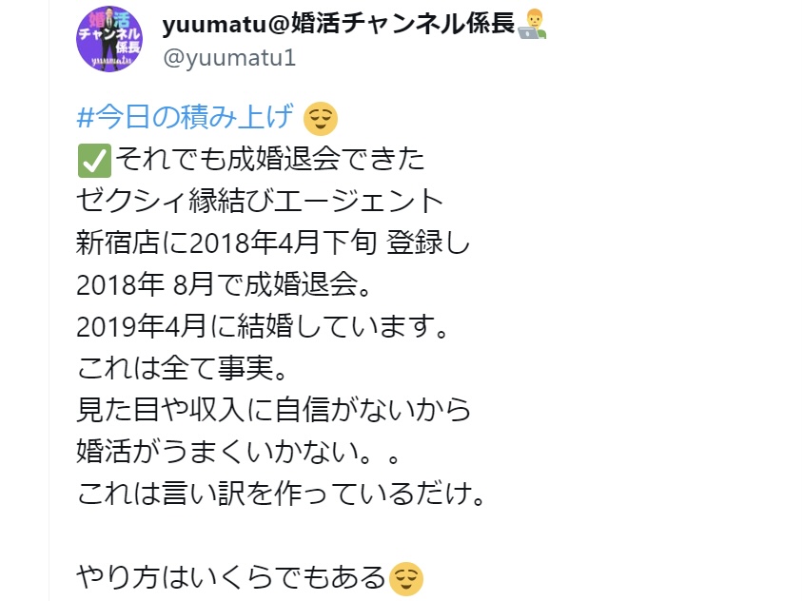This screenshot has height=601, width=804.
Task: Click the sentence これは全て事実。
Action: pyautogui.click(x=182, y=368)
